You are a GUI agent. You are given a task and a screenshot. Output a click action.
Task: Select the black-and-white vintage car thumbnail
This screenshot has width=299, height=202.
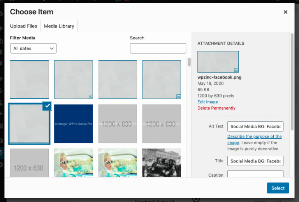coord(162,163)
